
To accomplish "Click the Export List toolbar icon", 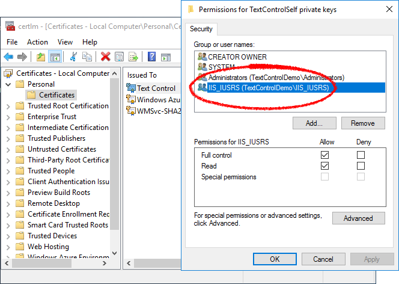I will coord(133,57).
